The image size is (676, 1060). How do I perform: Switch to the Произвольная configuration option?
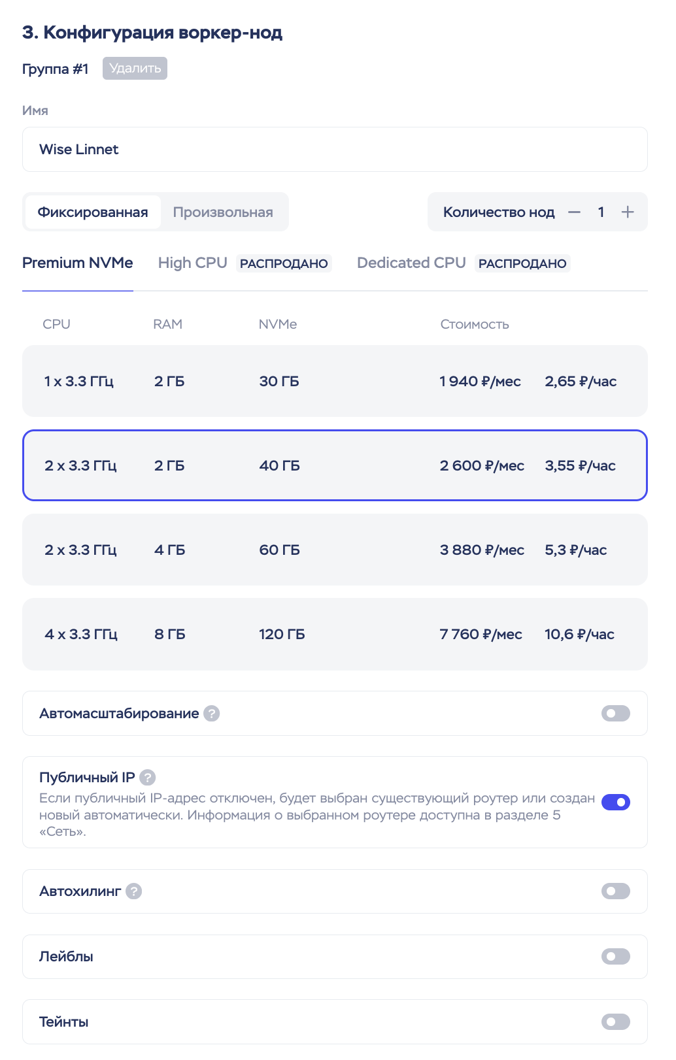(223, 212)
